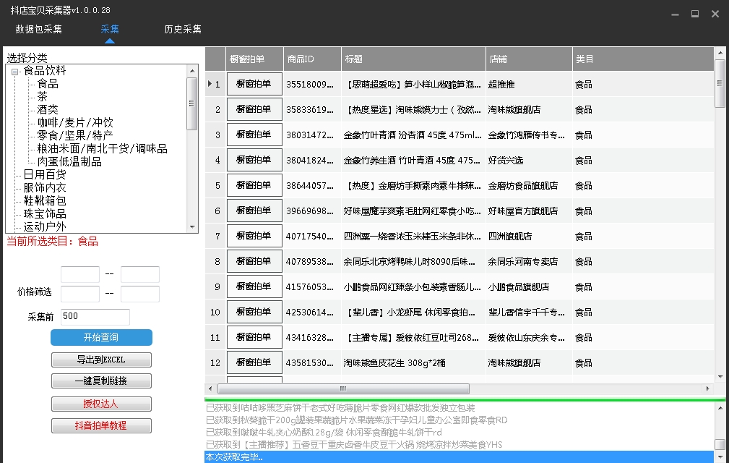Click 橱窗拍单 for 好味屋官方旗舰店 row

coord(254,211)
